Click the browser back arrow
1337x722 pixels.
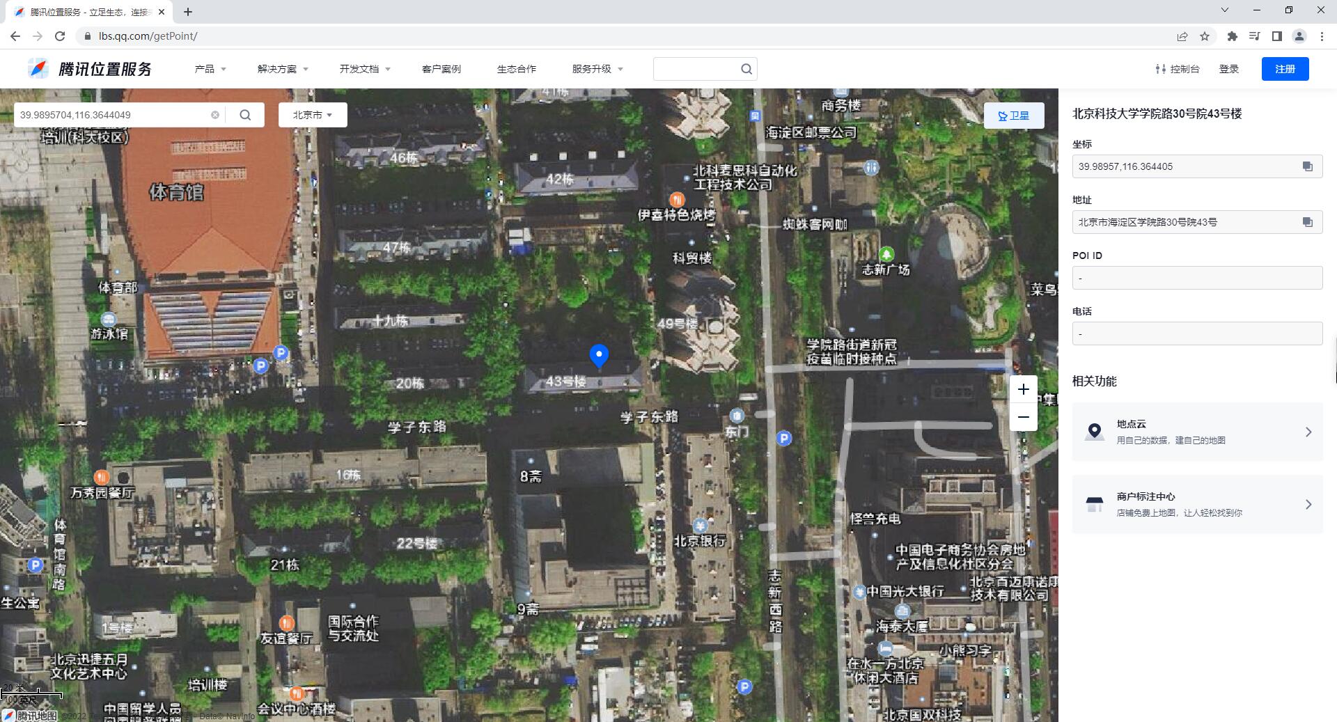(15, 36)
